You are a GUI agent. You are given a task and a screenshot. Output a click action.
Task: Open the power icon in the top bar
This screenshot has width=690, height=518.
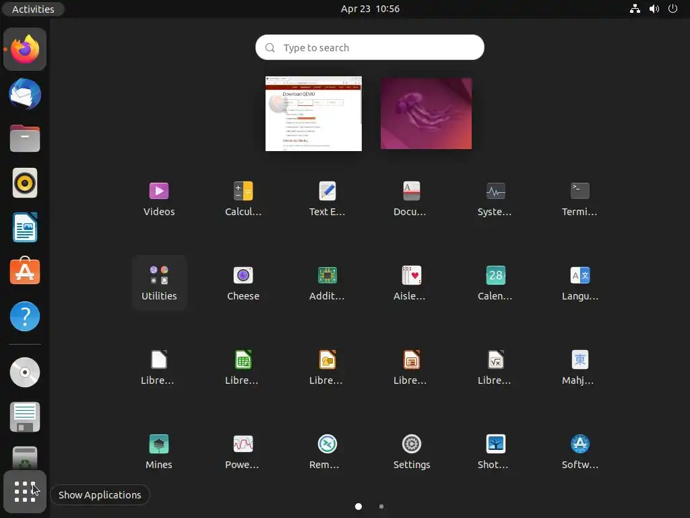click(x=673, y=9)
